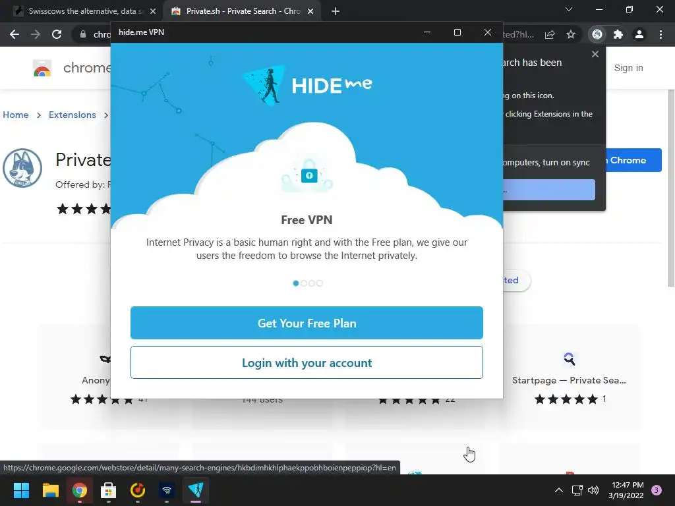Open Chrome's tab search dropdown arrow
This screenshot has height=506, width=675.
pyautogui.click(x=569, y=9)
